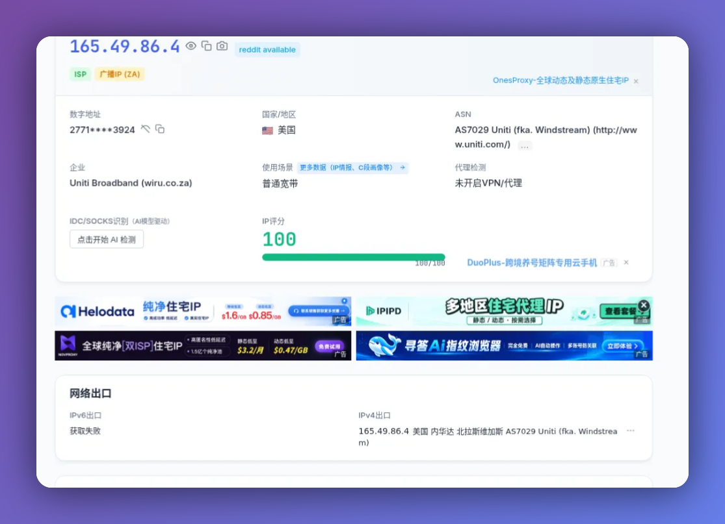
Task: Click 立即体验 on the 寻答AI browser banner
Action: (622, 346)
